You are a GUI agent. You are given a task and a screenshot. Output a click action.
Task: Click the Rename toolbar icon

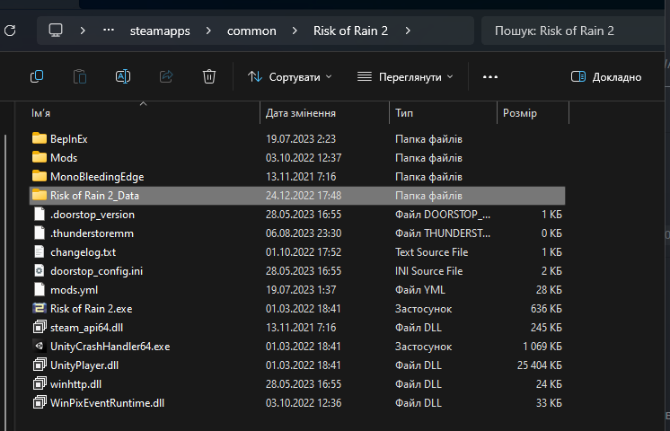coord(123,76)
